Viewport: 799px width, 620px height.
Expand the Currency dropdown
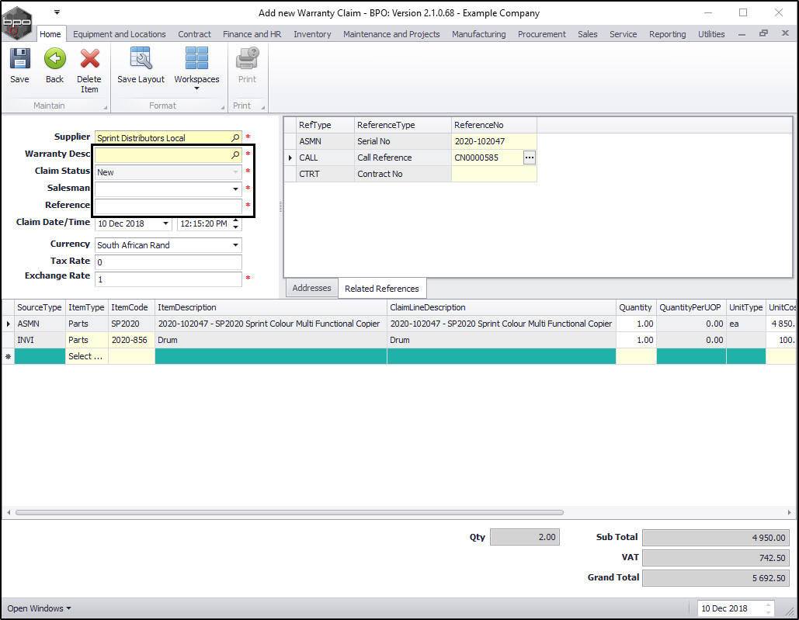tap(235, 245)
